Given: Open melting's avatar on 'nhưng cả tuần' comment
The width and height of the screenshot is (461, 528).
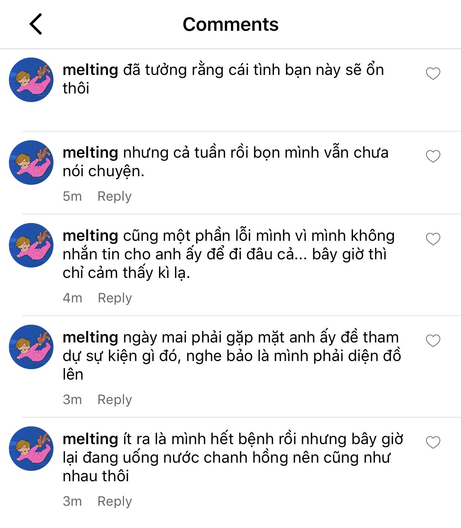Looking at the screenshot, I should (31, 163).
